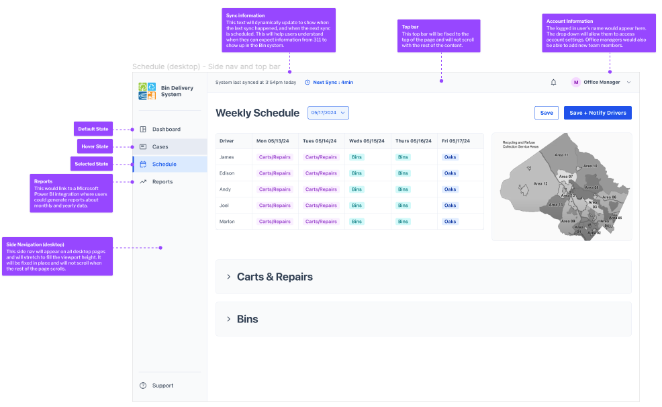This screenshot has height=407, width=662.
Task: Click the Cases icon in sidebar
Action: tap(143, 147)
